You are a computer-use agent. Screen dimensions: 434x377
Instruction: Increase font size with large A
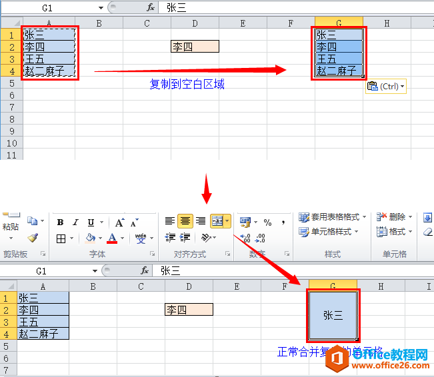(x=119, y=222)
